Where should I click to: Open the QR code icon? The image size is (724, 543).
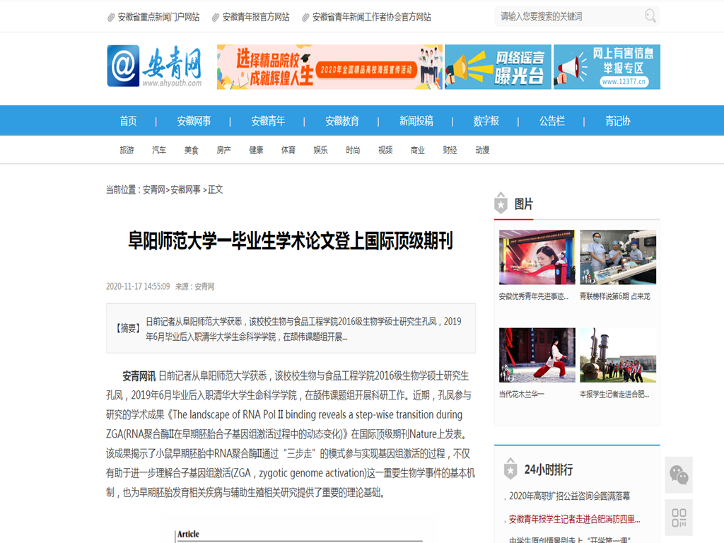pyautogui.click(x=679, y=517)
